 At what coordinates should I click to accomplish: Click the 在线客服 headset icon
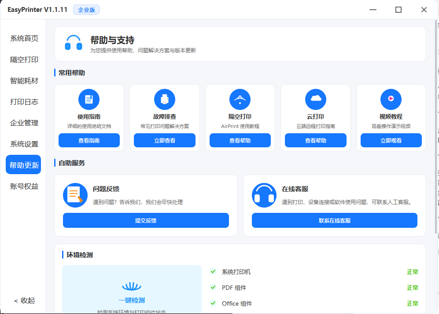click(264, 195)
